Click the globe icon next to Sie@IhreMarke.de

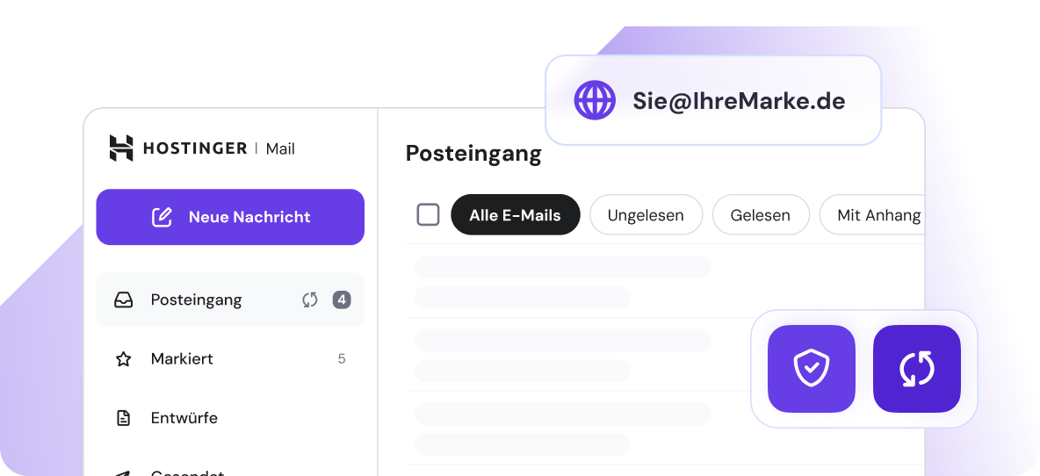point(595,100)
